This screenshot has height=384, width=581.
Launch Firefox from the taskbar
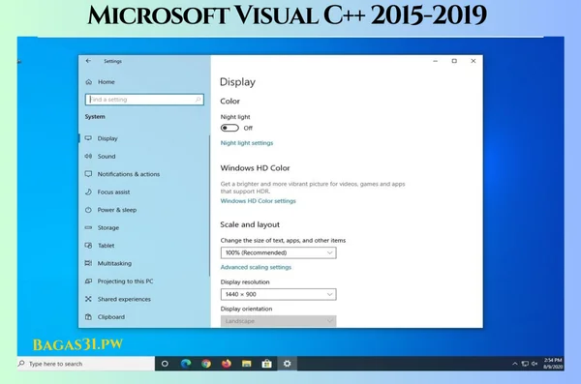click(x=227, y=364)
